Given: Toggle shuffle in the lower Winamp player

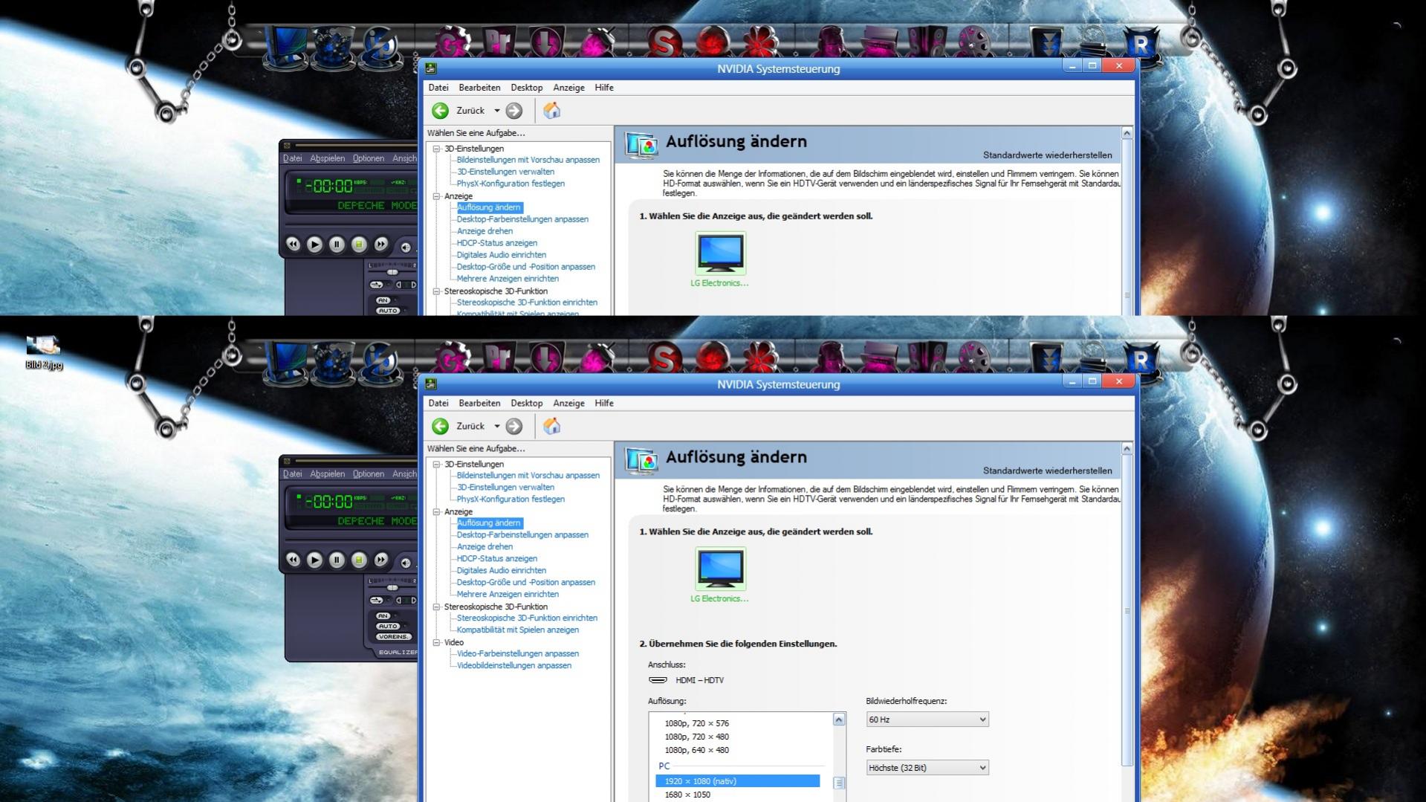Looking at the screenshot, I should click(x=377, y=600).
